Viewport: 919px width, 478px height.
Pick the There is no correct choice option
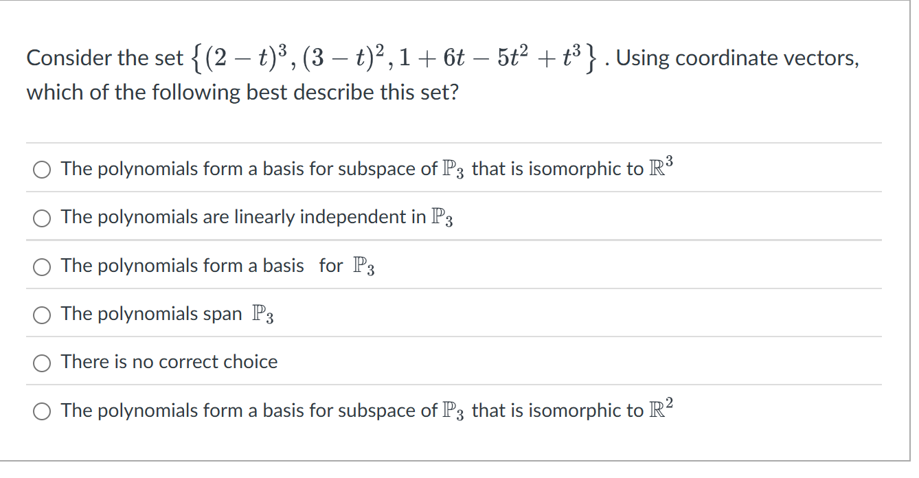click(42, 363)
